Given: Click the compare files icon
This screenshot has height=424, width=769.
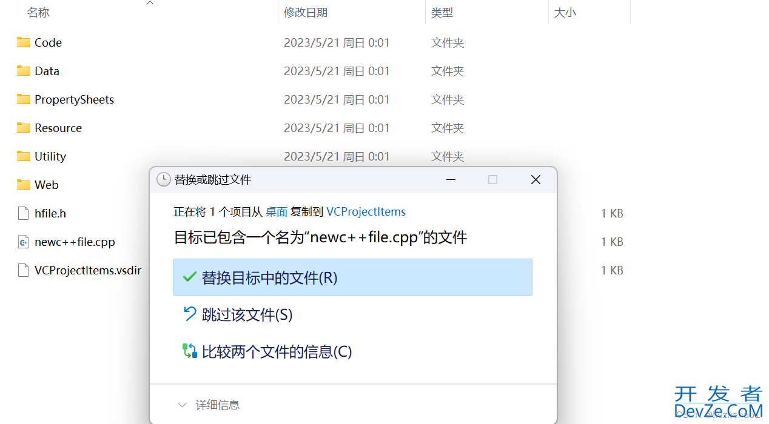Looking at the screenshot, I should pyautogui.click(x=190, y=351).
